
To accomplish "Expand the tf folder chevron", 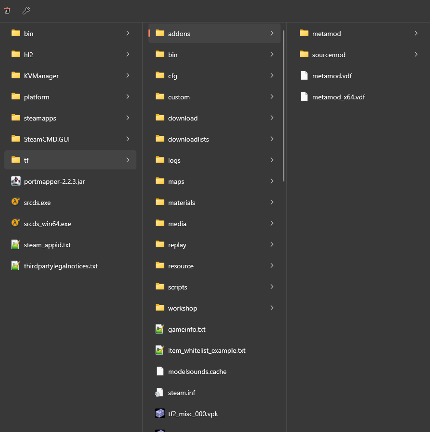I will pos(128,160).
